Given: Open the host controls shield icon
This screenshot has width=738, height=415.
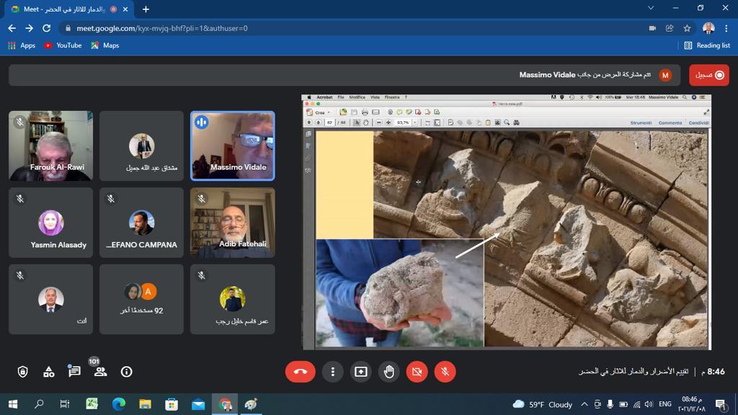Looking at the screenshot, I should (x=23, y=372).
